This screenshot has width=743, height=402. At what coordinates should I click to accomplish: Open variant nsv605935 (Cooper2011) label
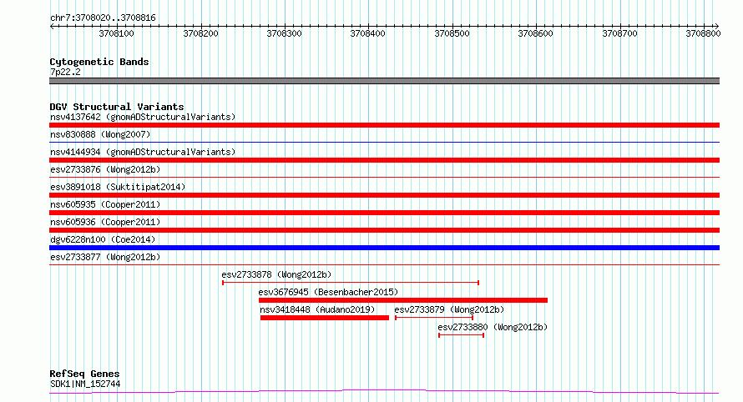click(105, 204)
